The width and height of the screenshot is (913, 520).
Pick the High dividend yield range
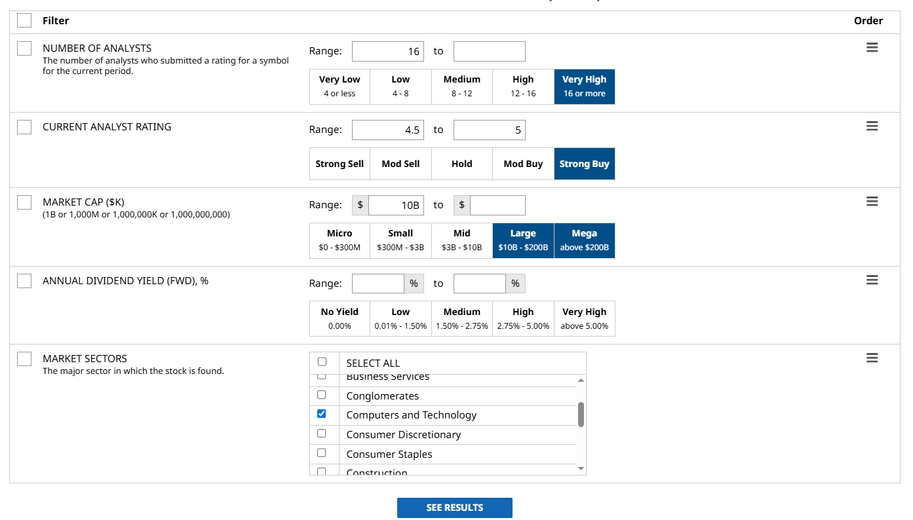point(523,318)
